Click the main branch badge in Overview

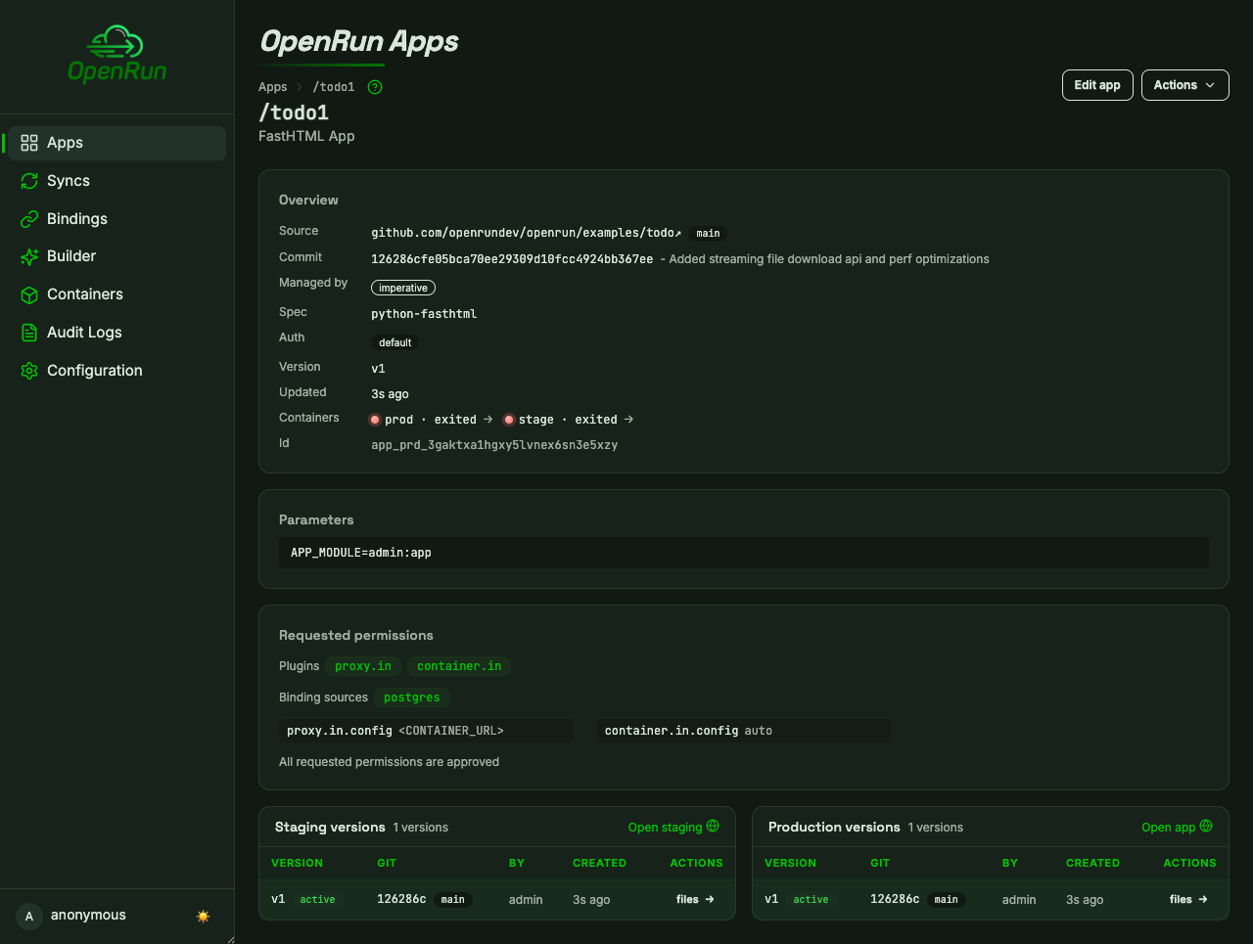click(x=708, y=233)
